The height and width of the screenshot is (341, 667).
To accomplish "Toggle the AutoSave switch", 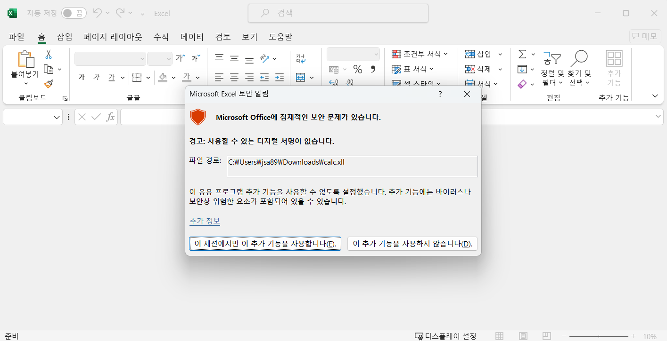I will point(74,13).
